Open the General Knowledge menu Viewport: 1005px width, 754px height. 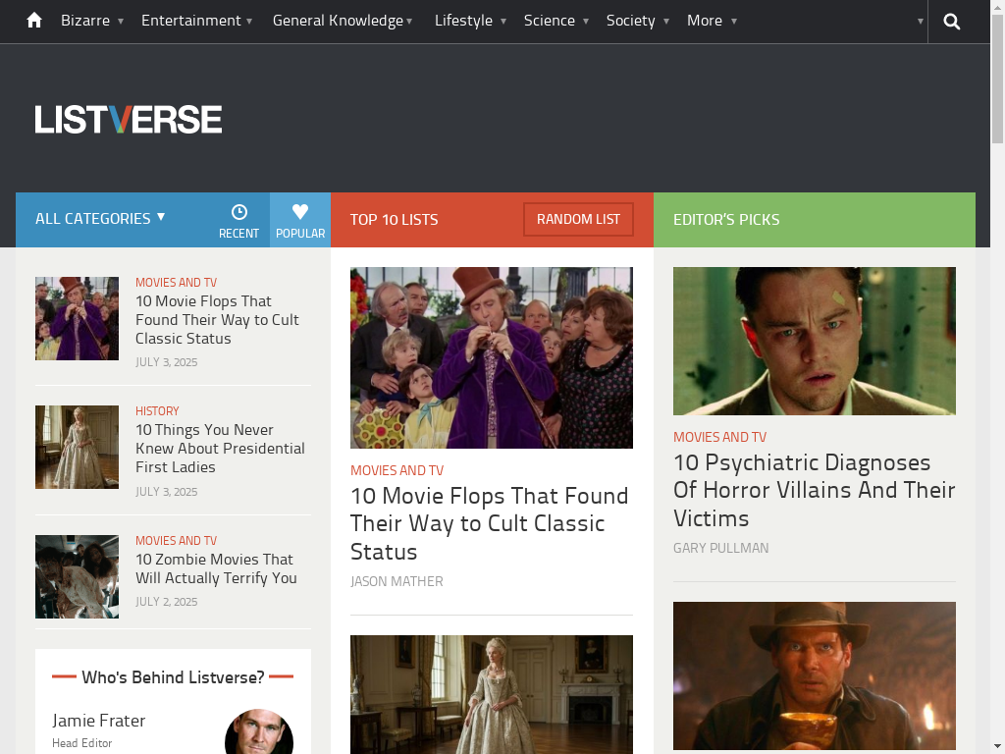coord(338,21)
